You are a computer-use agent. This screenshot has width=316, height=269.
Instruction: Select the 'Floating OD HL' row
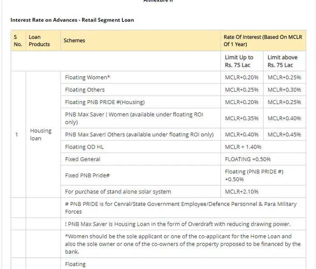[x=84, y=147]
